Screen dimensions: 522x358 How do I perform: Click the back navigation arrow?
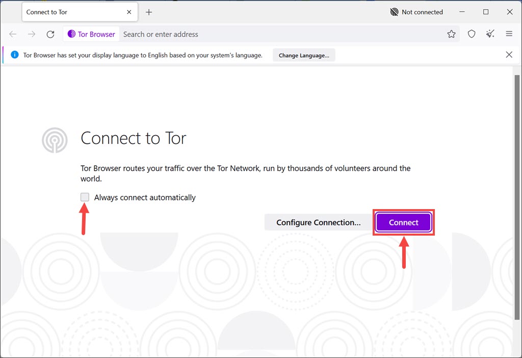tap(13, 34)
